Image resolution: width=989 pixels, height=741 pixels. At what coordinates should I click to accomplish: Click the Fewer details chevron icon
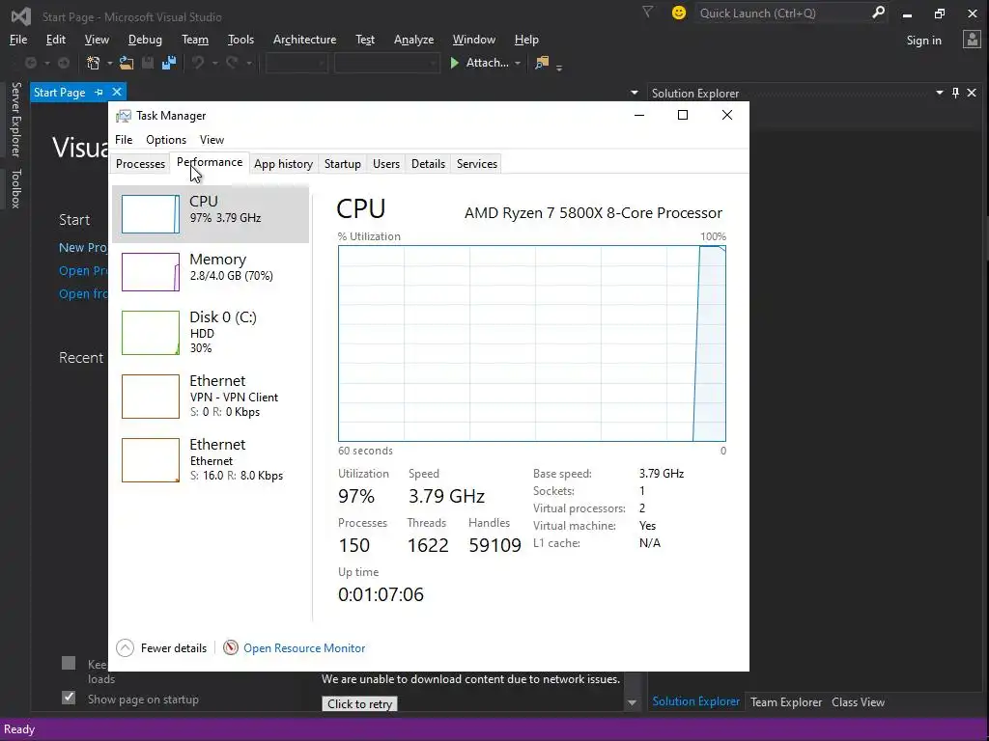tap(125, 647)
